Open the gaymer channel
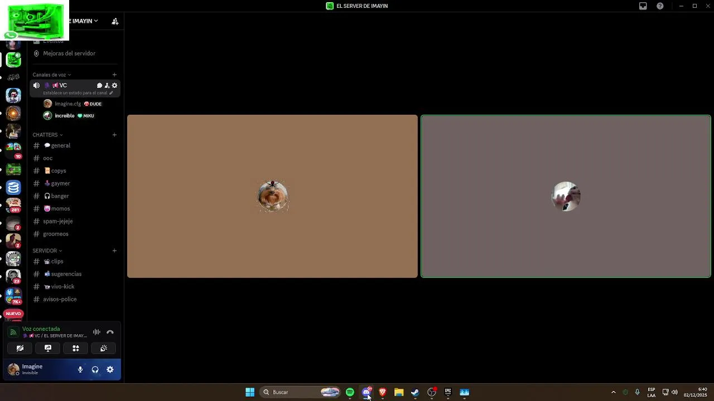The image size is (714, 401). (x=75, y=183)
